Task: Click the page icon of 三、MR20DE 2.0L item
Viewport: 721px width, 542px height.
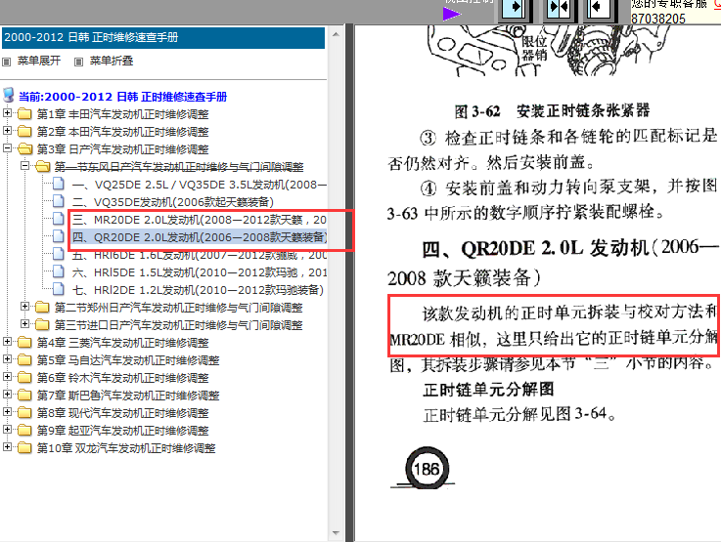Action: 59,219
